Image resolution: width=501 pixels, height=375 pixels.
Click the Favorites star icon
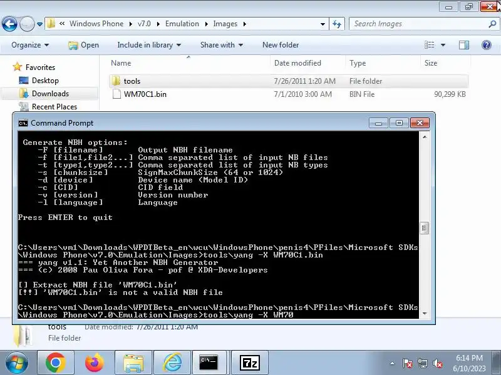[x=18, y=67]
